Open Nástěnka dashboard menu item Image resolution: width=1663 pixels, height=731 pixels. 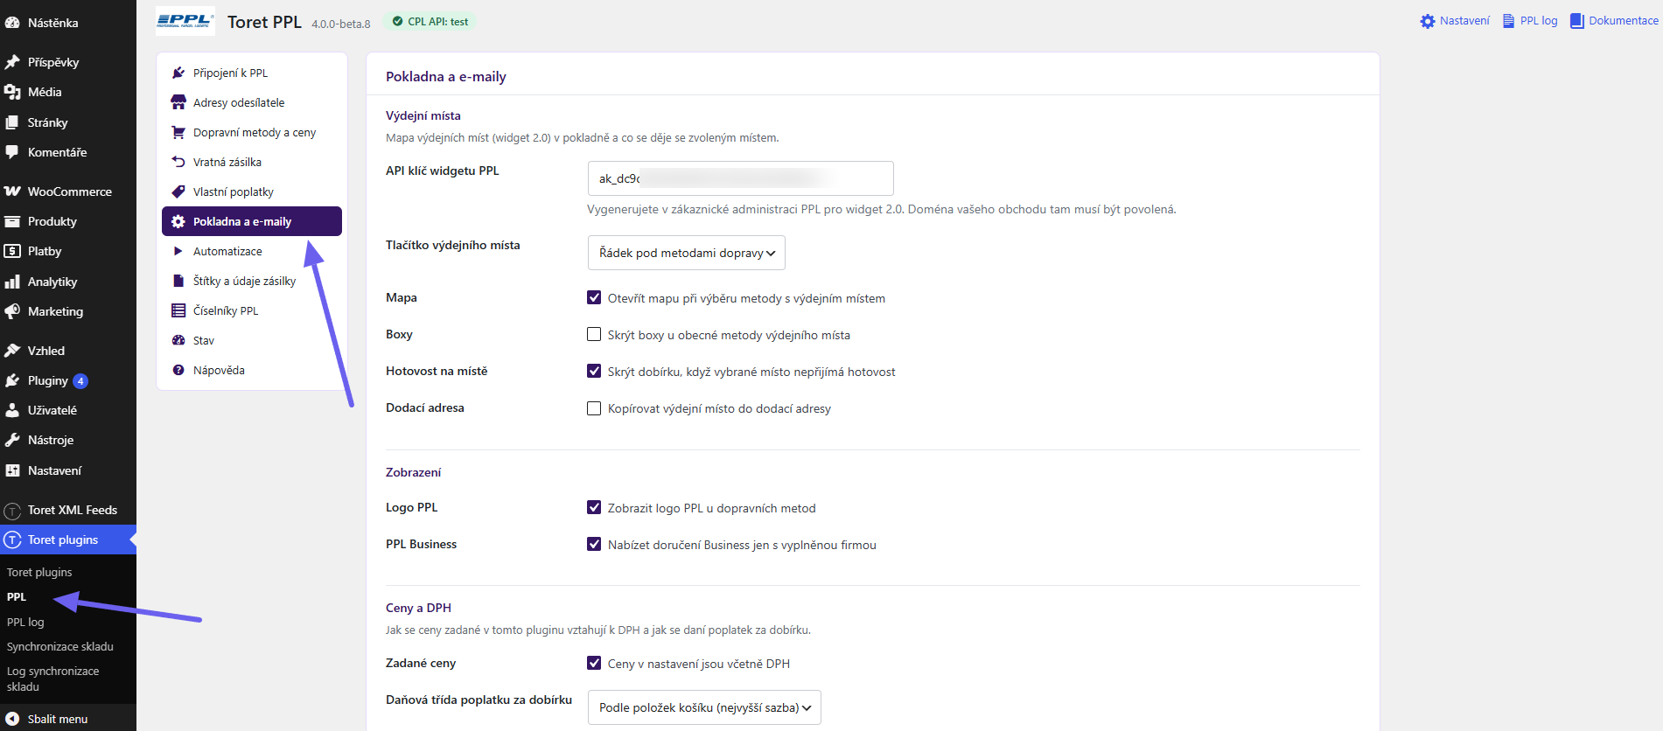(68, 23)
